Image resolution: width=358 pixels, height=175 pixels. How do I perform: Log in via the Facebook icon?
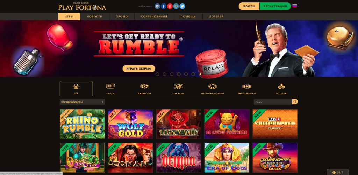164,6
